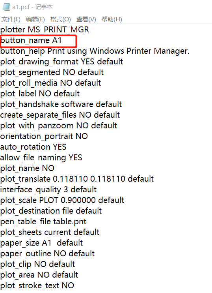212x293 pixels.
Task: Place cursor in plotter MS_PRINT_MGR line
Action: (x=45, y=30)
